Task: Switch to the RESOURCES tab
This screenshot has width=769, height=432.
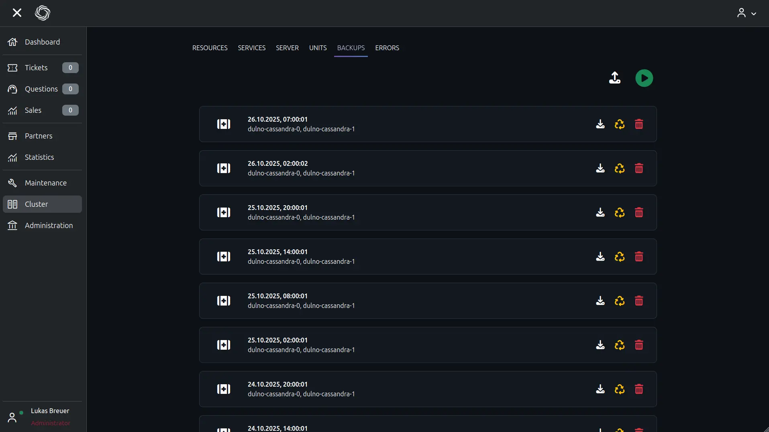Action: (210, 48)
